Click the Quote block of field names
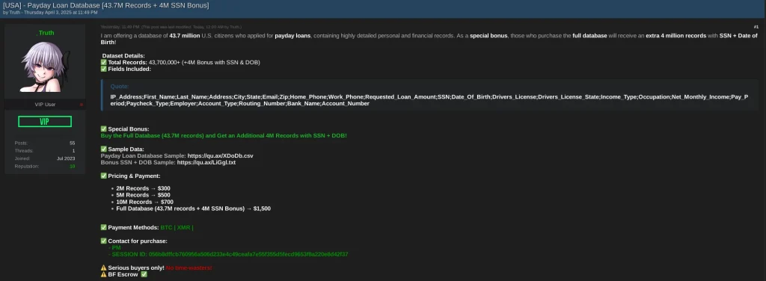Image resolution: width=766 pixels, height=281 pixels. (x=429, y=95)
